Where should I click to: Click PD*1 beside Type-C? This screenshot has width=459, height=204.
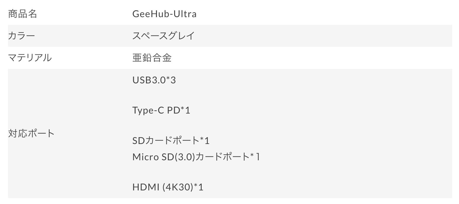[179, 111]
